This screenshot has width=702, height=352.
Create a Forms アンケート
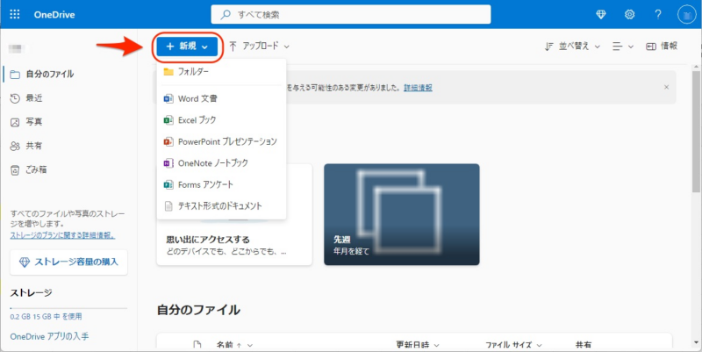point(221,184)
